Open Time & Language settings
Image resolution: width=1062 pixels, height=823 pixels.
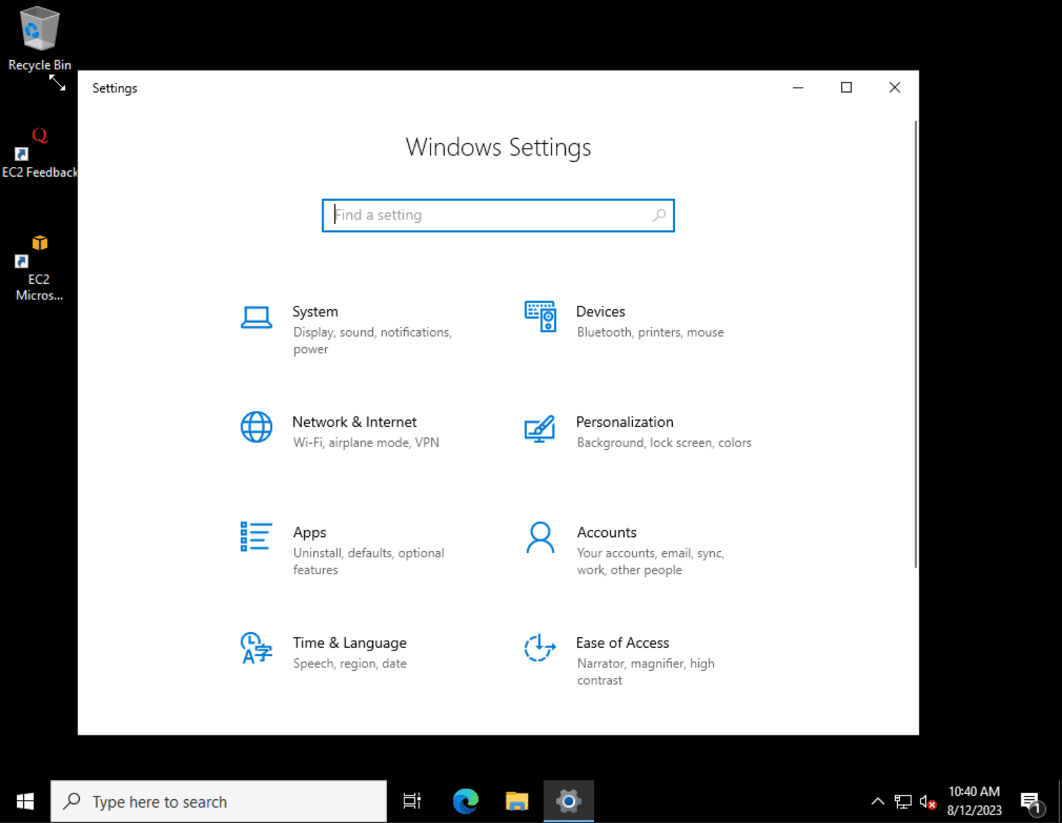(x=349, y=642)
